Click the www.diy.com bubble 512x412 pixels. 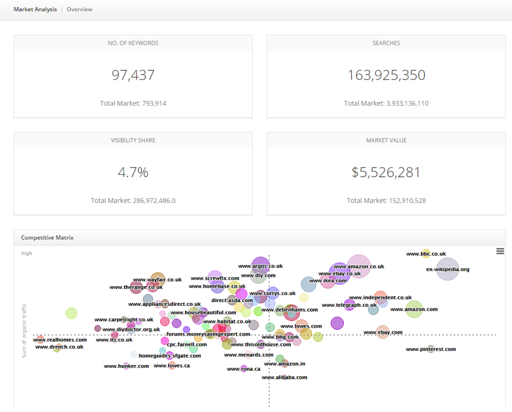pos(259,275)
